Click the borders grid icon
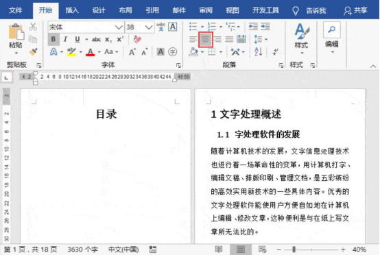This screenshot has width=380, height=255. [211, 52]
